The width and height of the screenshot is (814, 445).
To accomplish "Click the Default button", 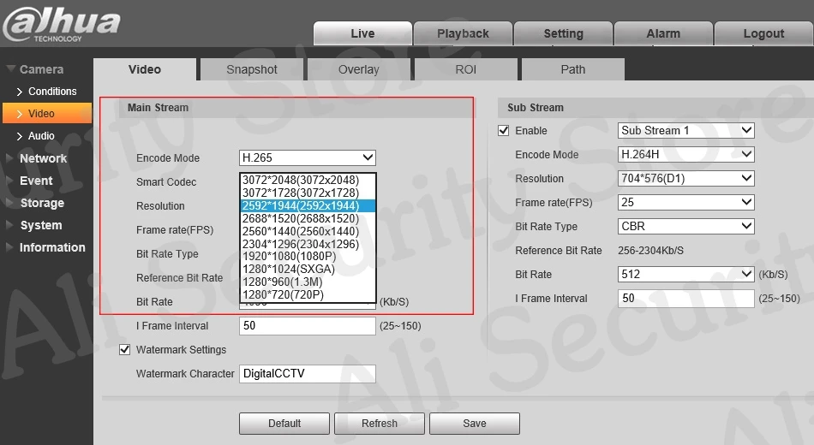I will coord(284,424).
